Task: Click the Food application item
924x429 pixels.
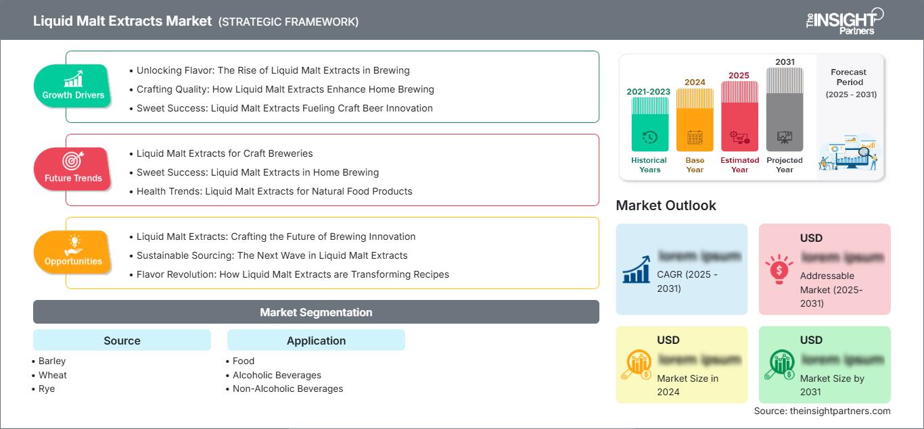Action: [244, 361]
